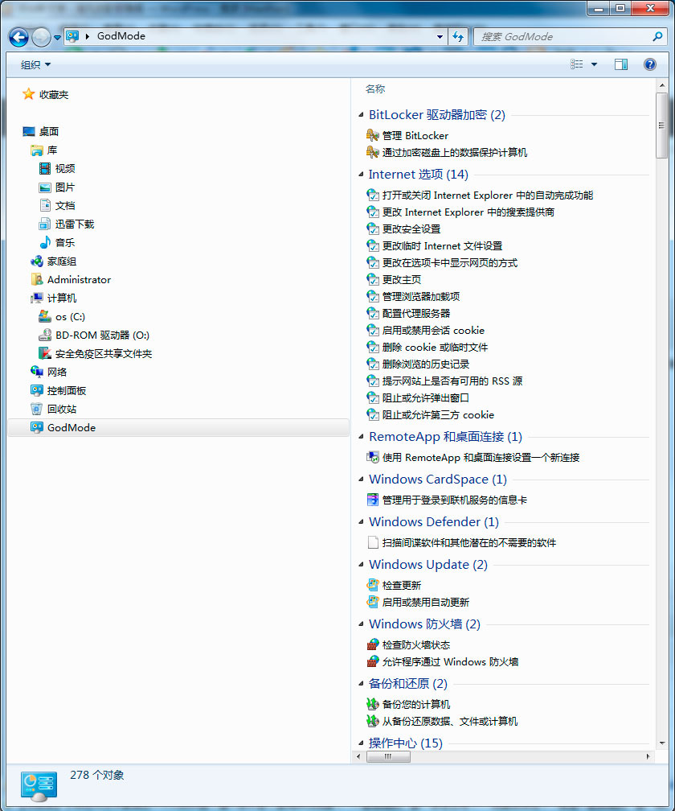Viewport: 675px width, 811px height.
Task: Click the 名称 column header
Action: click(x=375, y=89)
